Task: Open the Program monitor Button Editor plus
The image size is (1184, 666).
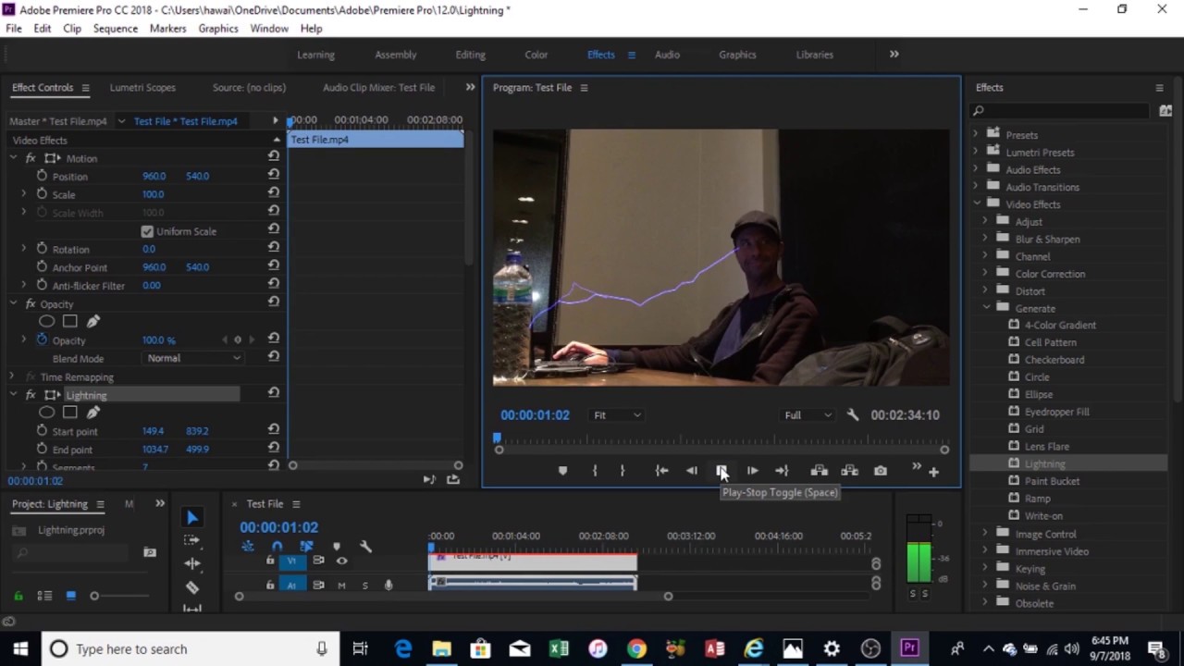Action: [933, 472]
